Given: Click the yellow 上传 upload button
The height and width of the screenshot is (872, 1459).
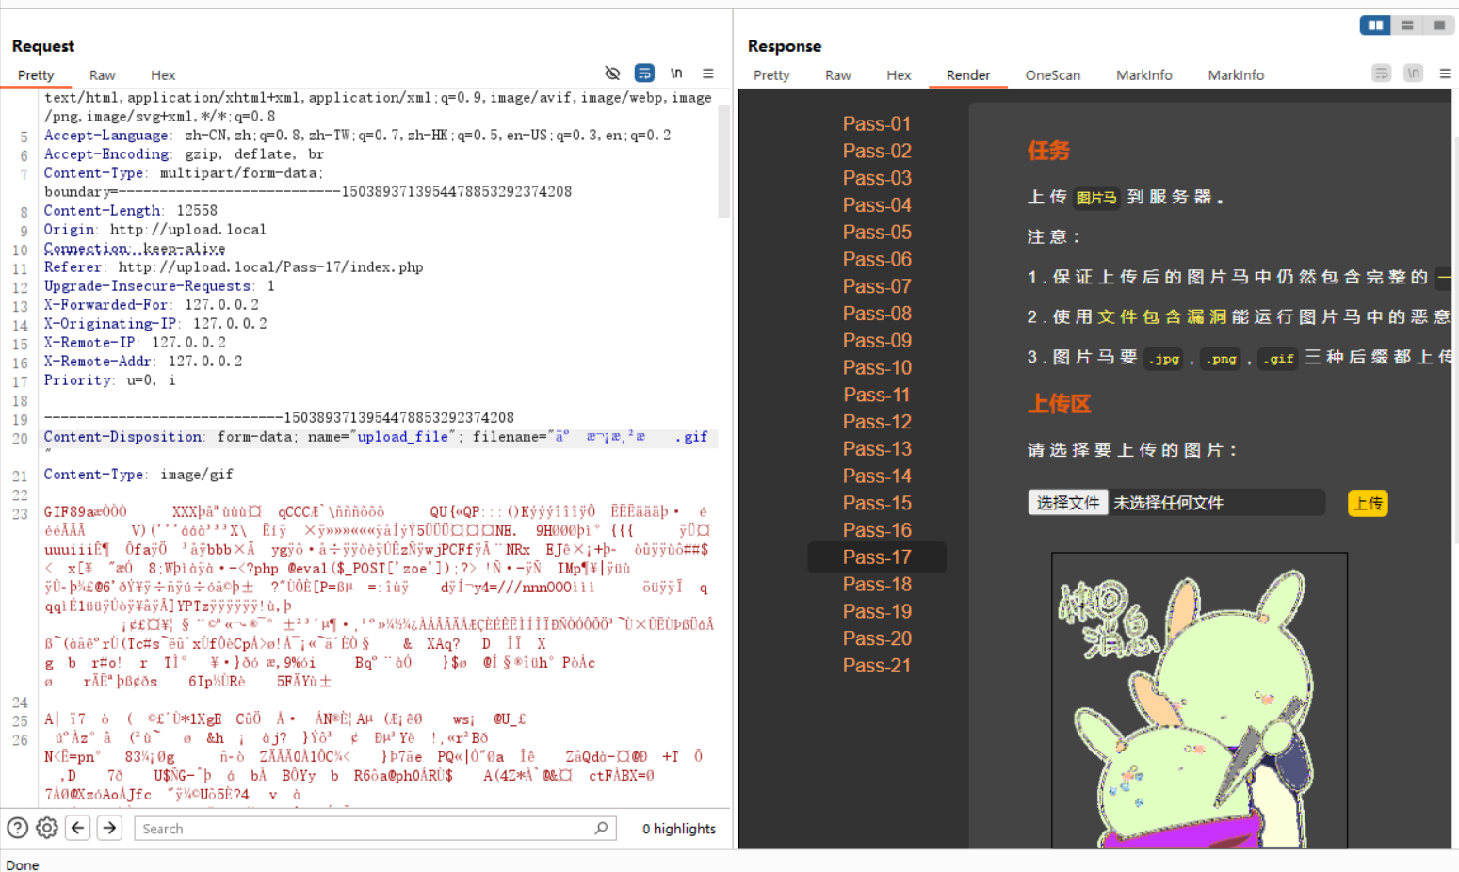Looking at the screenshot, I should (x=1368, y=503).
